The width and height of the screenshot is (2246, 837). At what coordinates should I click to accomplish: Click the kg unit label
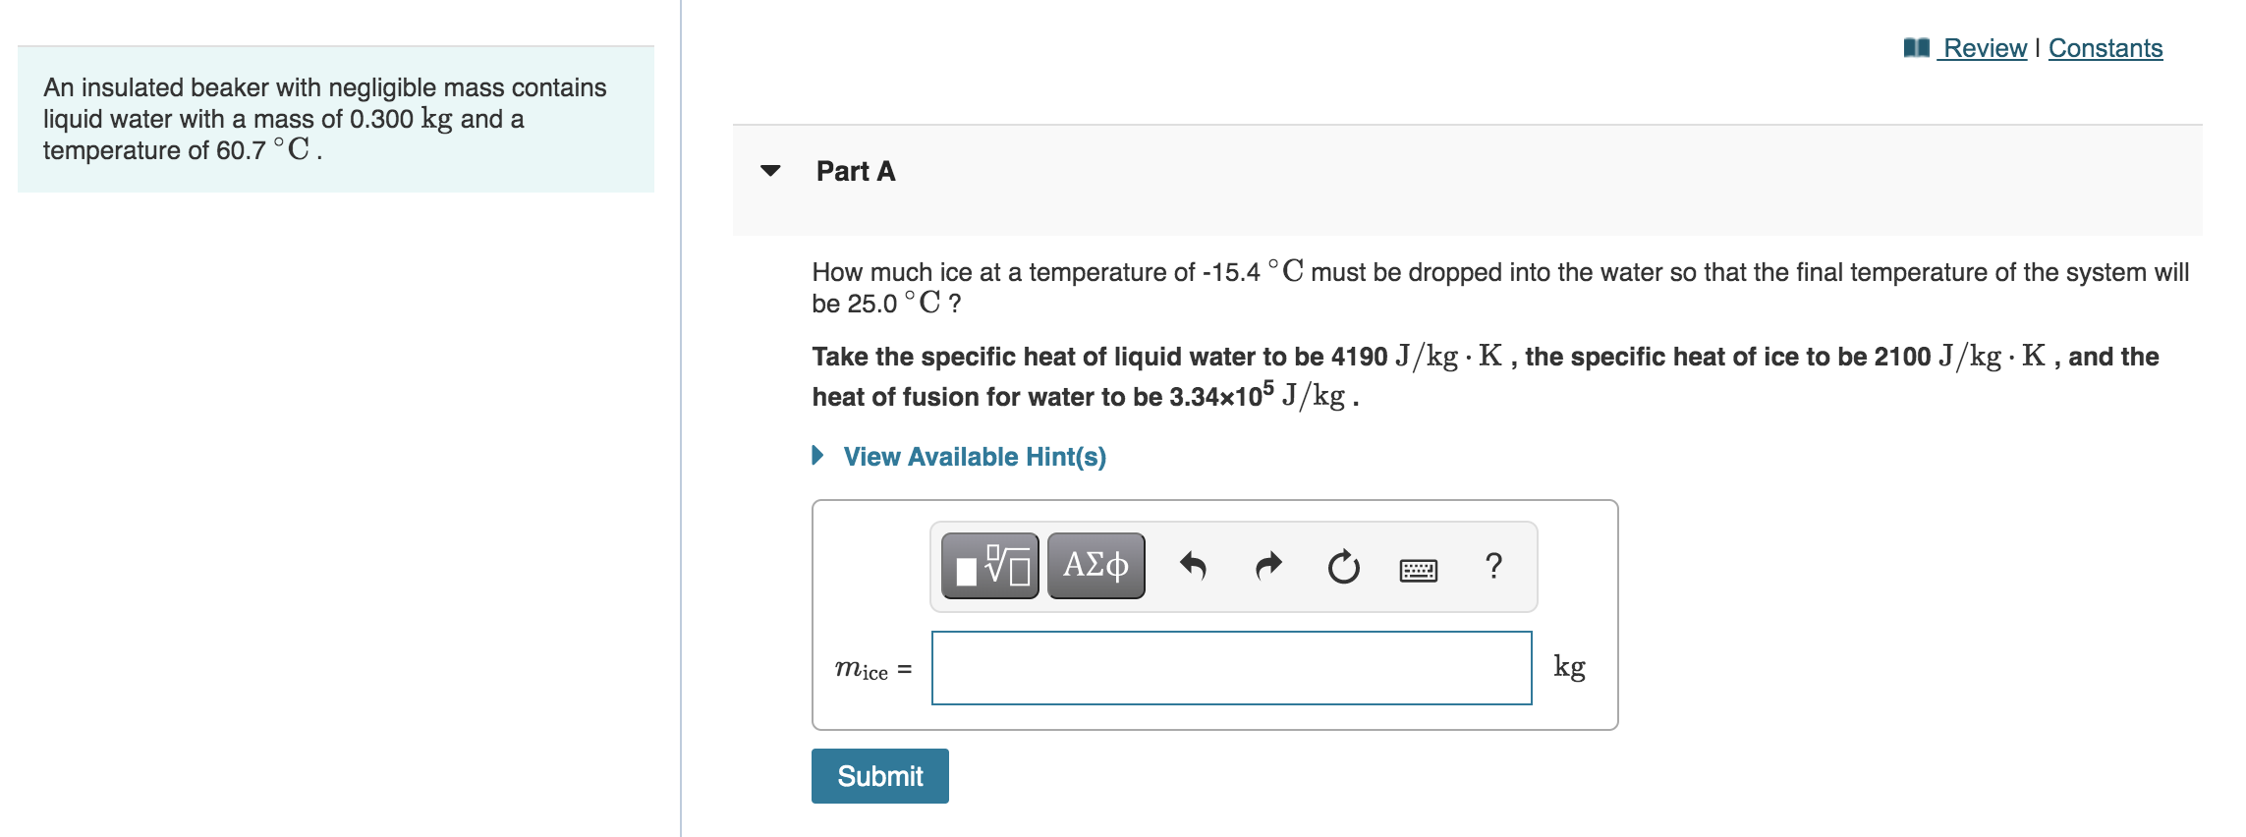(x=1569, y=667)
